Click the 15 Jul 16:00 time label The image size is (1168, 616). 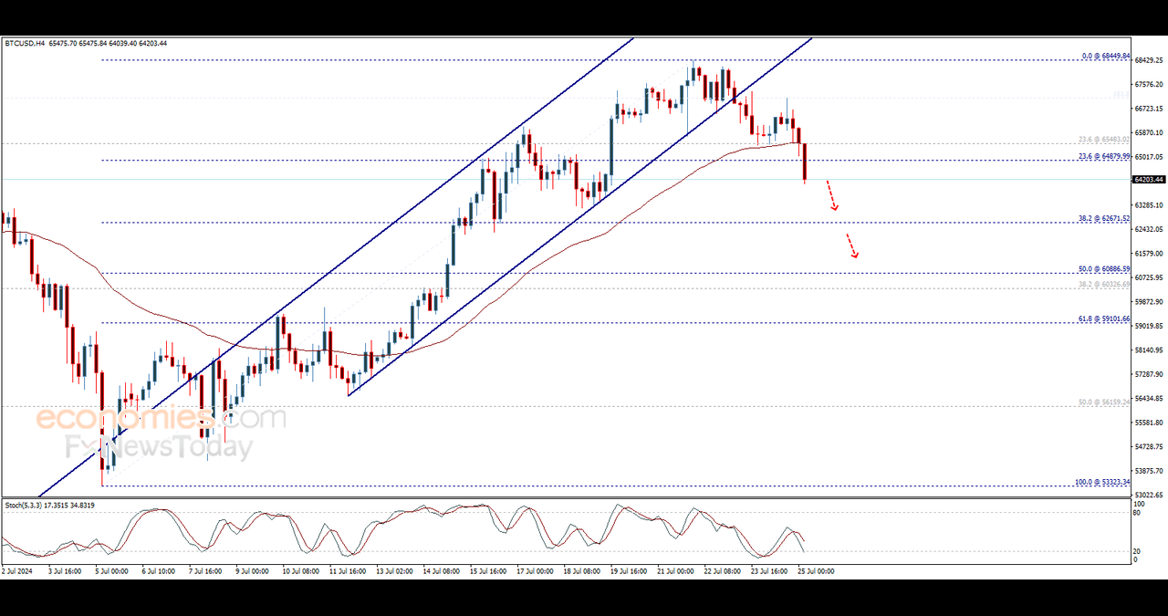[488, 571]
